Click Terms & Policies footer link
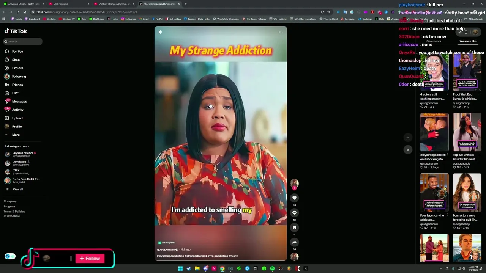 [x=14, y=212]
